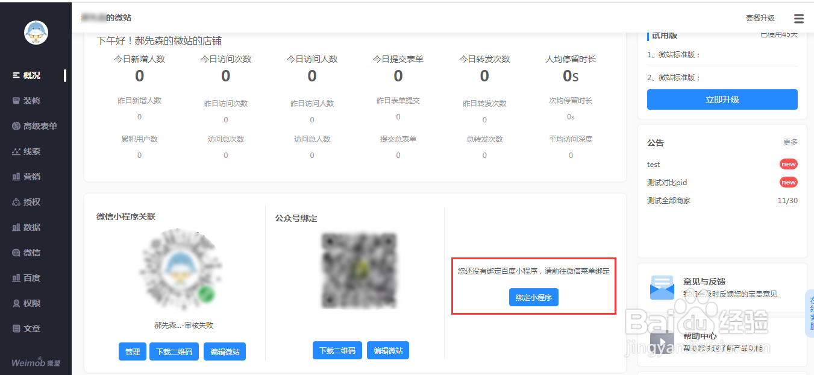Select 线索 in the sidebar
814x375 pixels.
point(32,151)
